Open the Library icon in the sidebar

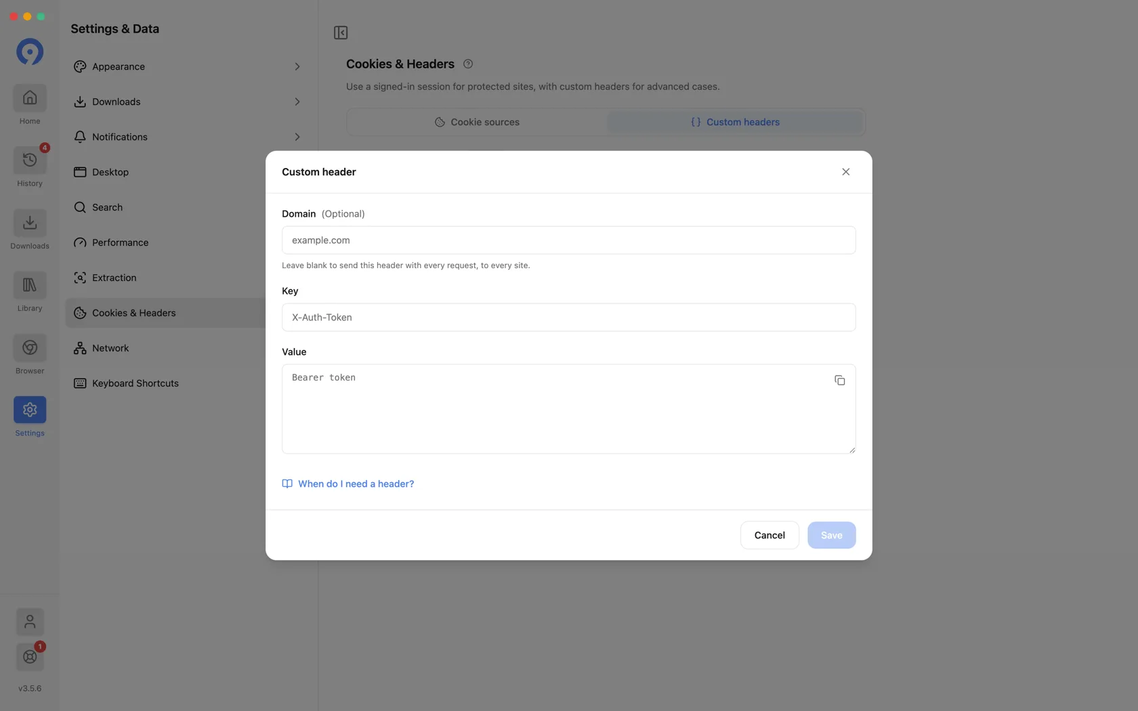click(30, 285)
